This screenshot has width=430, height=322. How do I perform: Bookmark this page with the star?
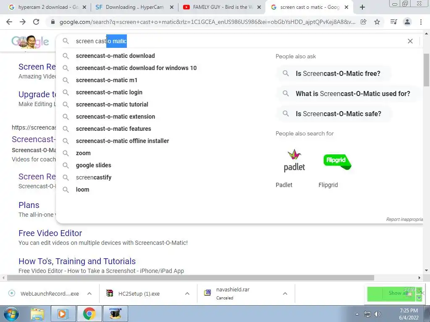[377, 22]
